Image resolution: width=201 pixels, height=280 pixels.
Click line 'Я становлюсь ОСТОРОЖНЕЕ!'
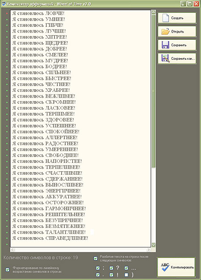click(48, 203)
